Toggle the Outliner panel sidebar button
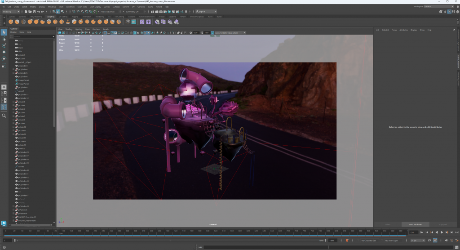The image size is (460, 250). click(4, 107)
